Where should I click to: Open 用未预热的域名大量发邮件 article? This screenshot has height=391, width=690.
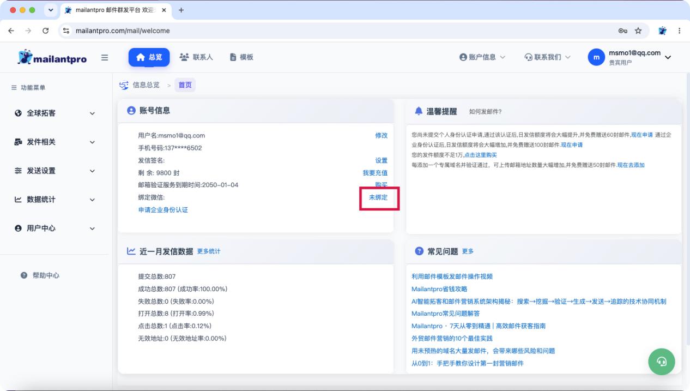483,351
